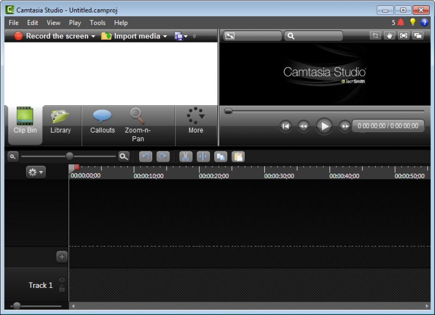Open the Tools menu
Viewport: 435px width, 315px height.
[97, 23]
